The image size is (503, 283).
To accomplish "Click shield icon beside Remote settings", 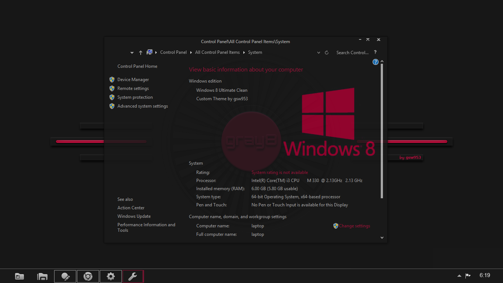I will (112, 88).
